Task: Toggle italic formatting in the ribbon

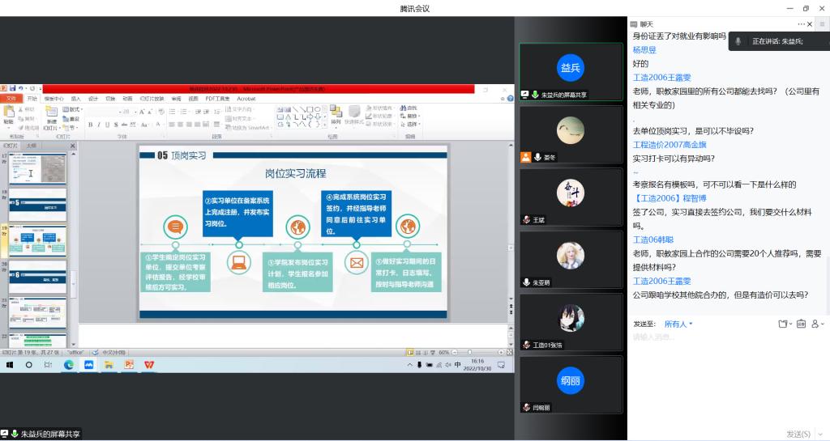Action: pyautogui.click(x=98, y=125)
